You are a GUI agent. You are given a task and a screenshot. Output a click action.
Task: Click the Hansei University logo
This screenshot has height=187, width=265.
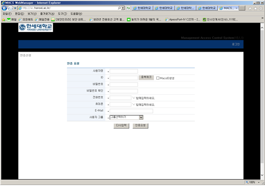(x=35, y=27)
